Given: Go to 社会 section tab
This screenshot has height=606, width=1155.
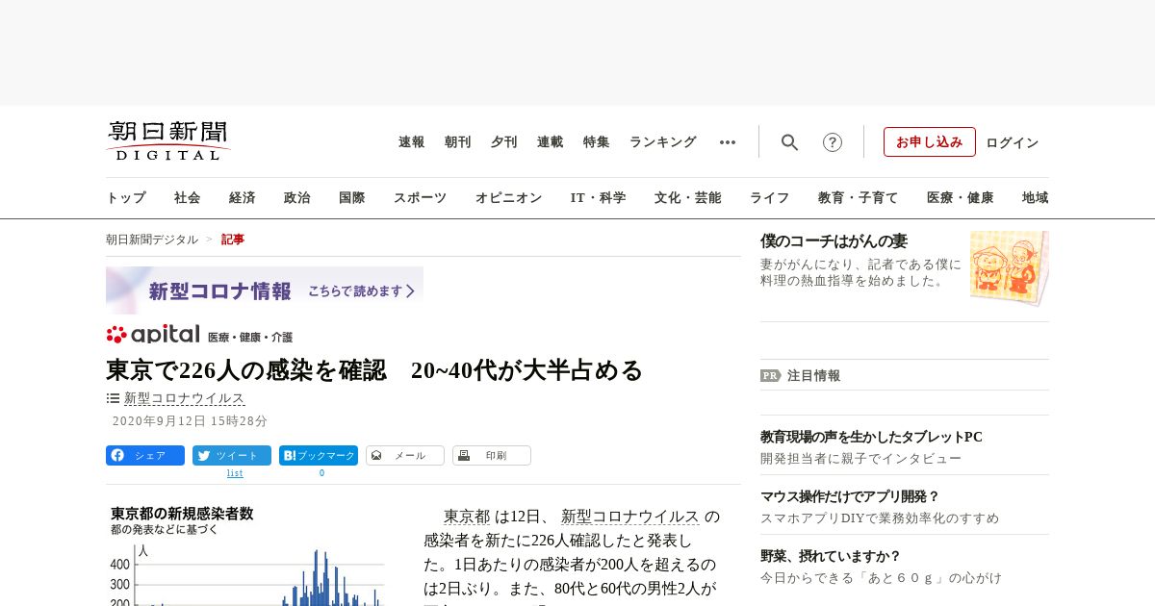Looking at the screenshot, I should click(x=188, y=198).
